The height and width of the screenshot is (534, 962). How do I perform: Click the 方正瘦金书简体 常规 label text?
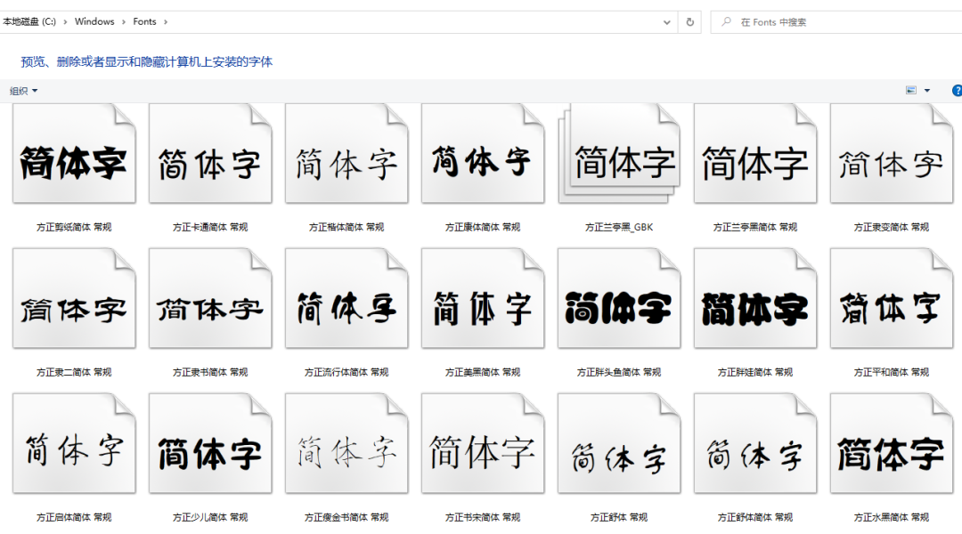tap(346, 517)
